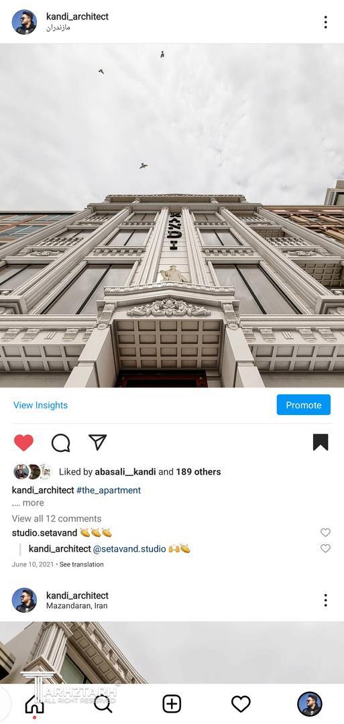Open second post's three-dot options menu
This screenshot has width=344, height=724.
(325, 600)
